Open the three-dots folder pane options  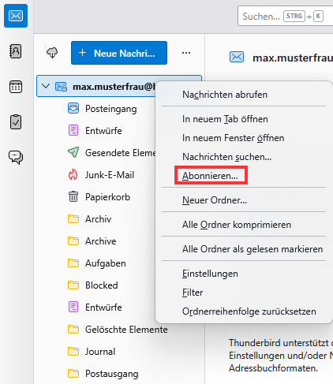click(186, 53)
